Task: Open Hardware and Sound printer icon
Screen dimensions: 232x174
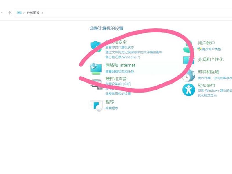Action: tap(97, 84)
